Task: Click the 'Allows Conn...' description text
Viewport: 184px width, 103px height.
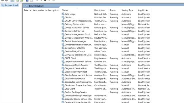Action: pos(101,51)
